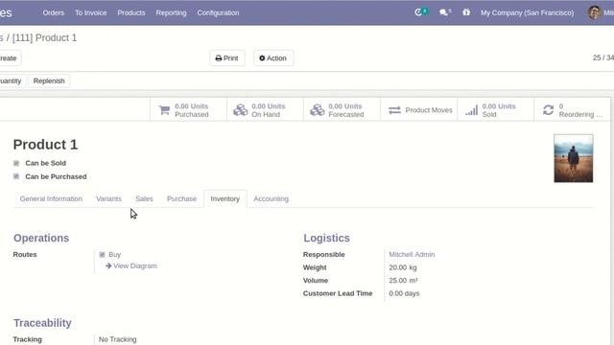614x345 pixels.
Task: Open the Action dropdown button
Action: (x=273, y=57)
